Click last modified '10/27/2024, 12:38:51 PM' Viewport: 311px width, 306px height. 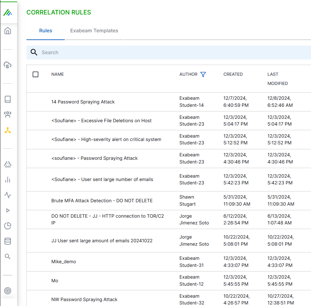click(281, 300)
